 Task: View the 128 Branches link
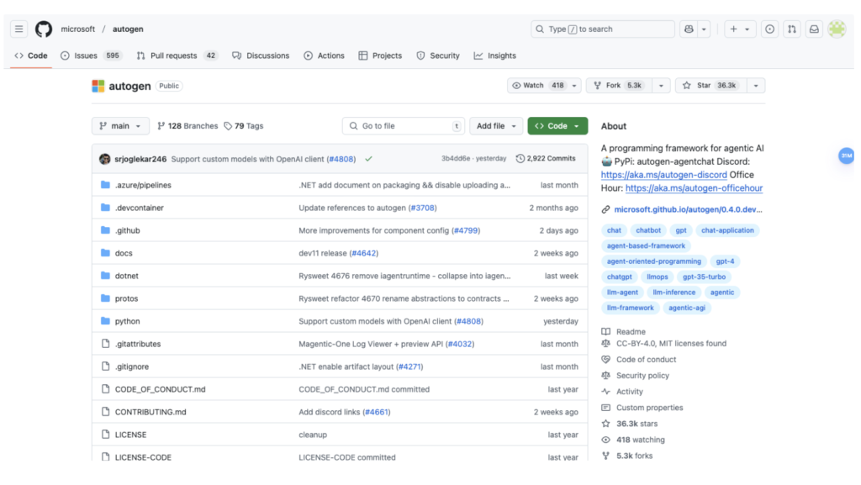[188, 126]
